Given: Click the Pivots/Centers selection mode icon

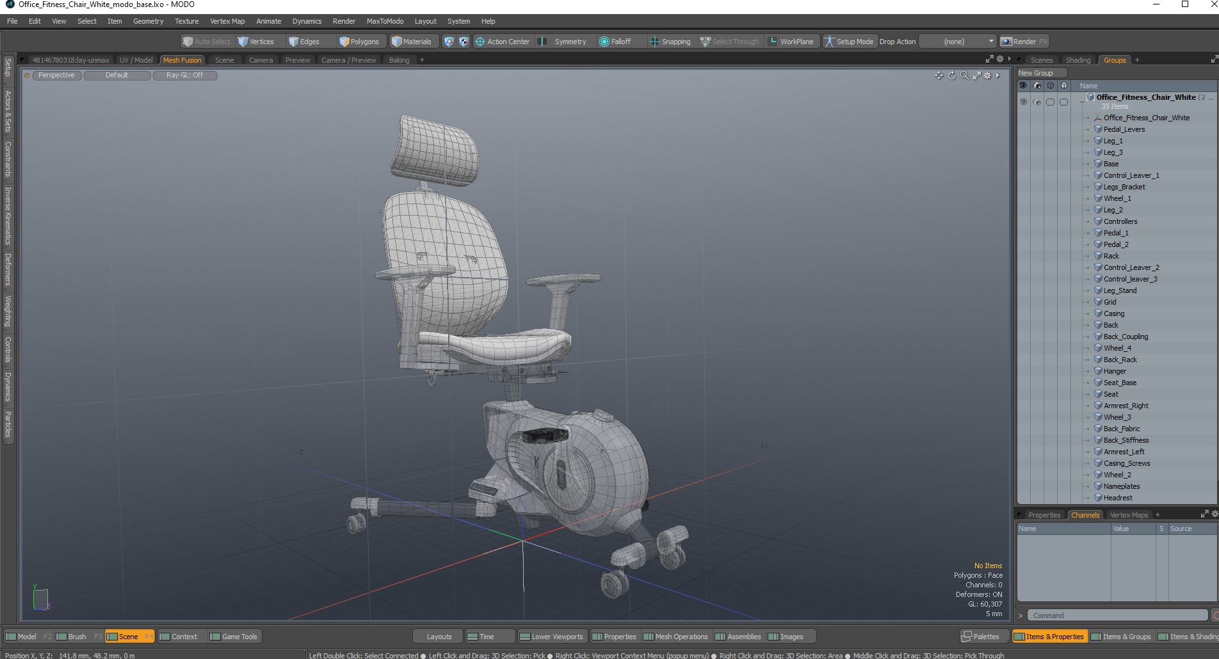Looking at the screenshot, I should coord(464,42).
